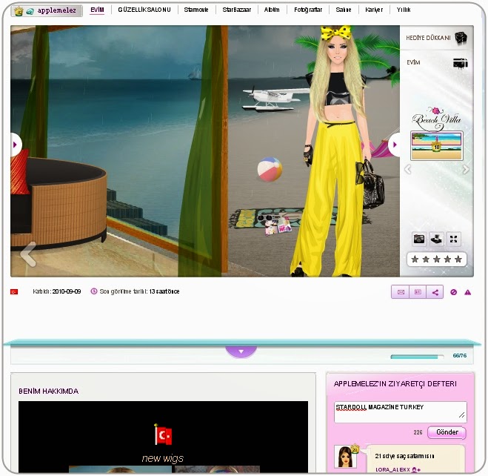
Task: Click the BENİM HAKKIMDA heading
Action: [49, 391]
